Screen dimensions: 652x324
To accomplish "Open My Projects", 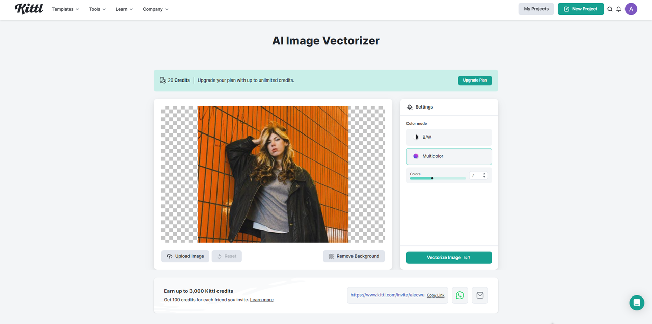I will pyautogui.click(x=536, y=9).
